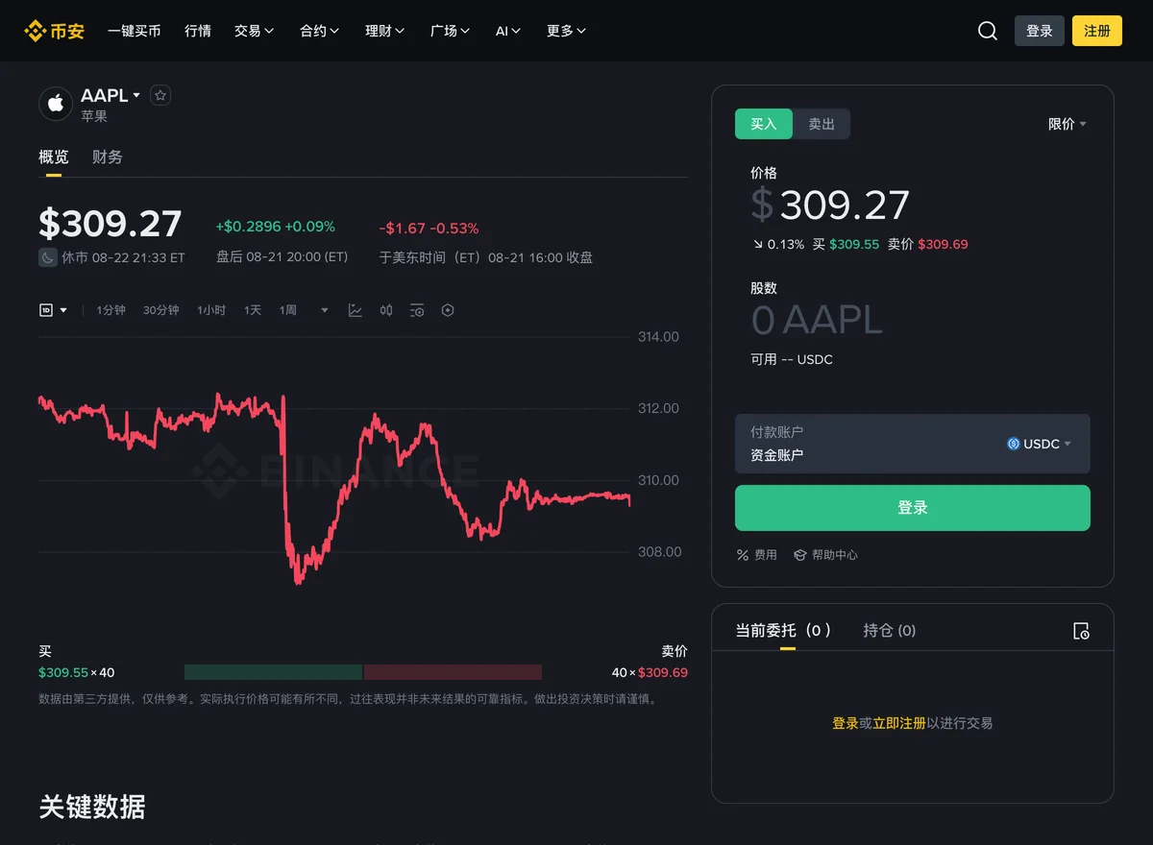Click the large green 登录 button

click(913, 508)
